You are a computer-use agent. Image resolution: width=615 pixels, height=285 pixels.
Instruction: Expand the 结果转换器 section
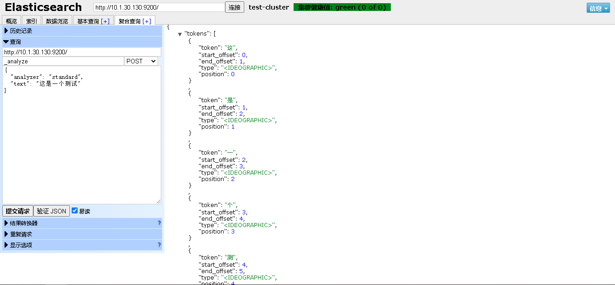coord(82,223)
